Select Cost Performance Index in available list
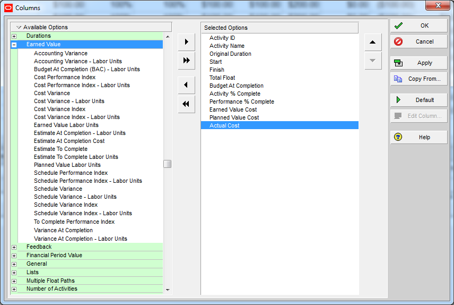The height and width of the screenshot is (305, 454). pyautogui.click(x=65, y=77)
